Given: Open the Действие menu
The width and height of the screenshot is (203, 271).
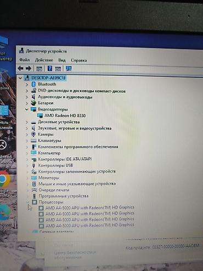Looking at the screenshot, I should click(44, 60).
